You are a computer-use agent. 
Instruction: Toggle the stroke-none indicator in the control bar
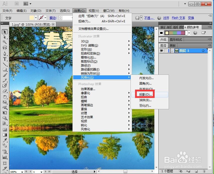click(x=42, y=18)
